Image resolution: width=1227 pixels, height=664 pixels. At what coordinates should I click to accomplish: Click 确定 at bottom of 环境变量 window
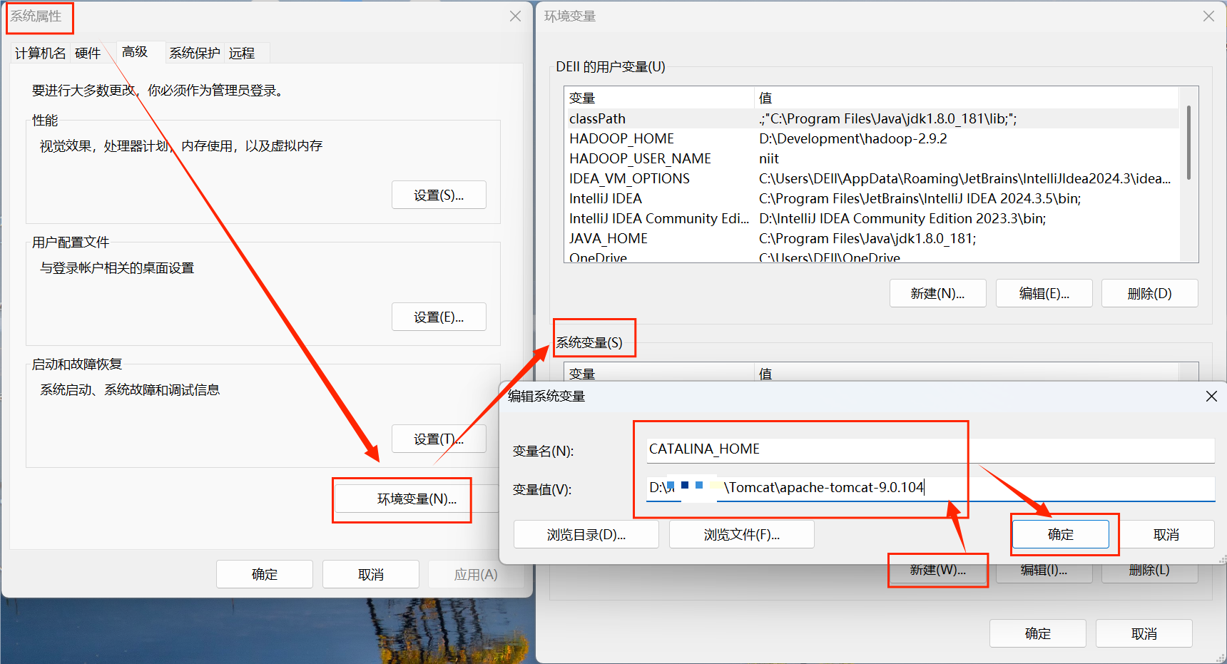pos(1038,633)
